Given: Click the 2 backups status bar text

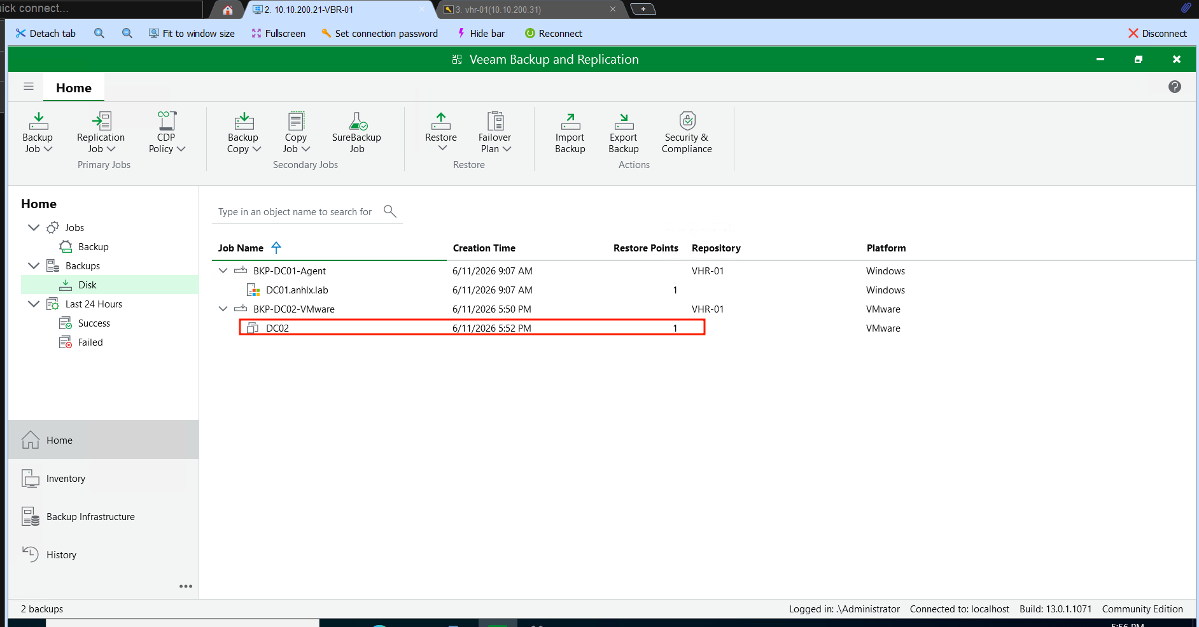Looking at the screenshot, I should tap(42, 609).
